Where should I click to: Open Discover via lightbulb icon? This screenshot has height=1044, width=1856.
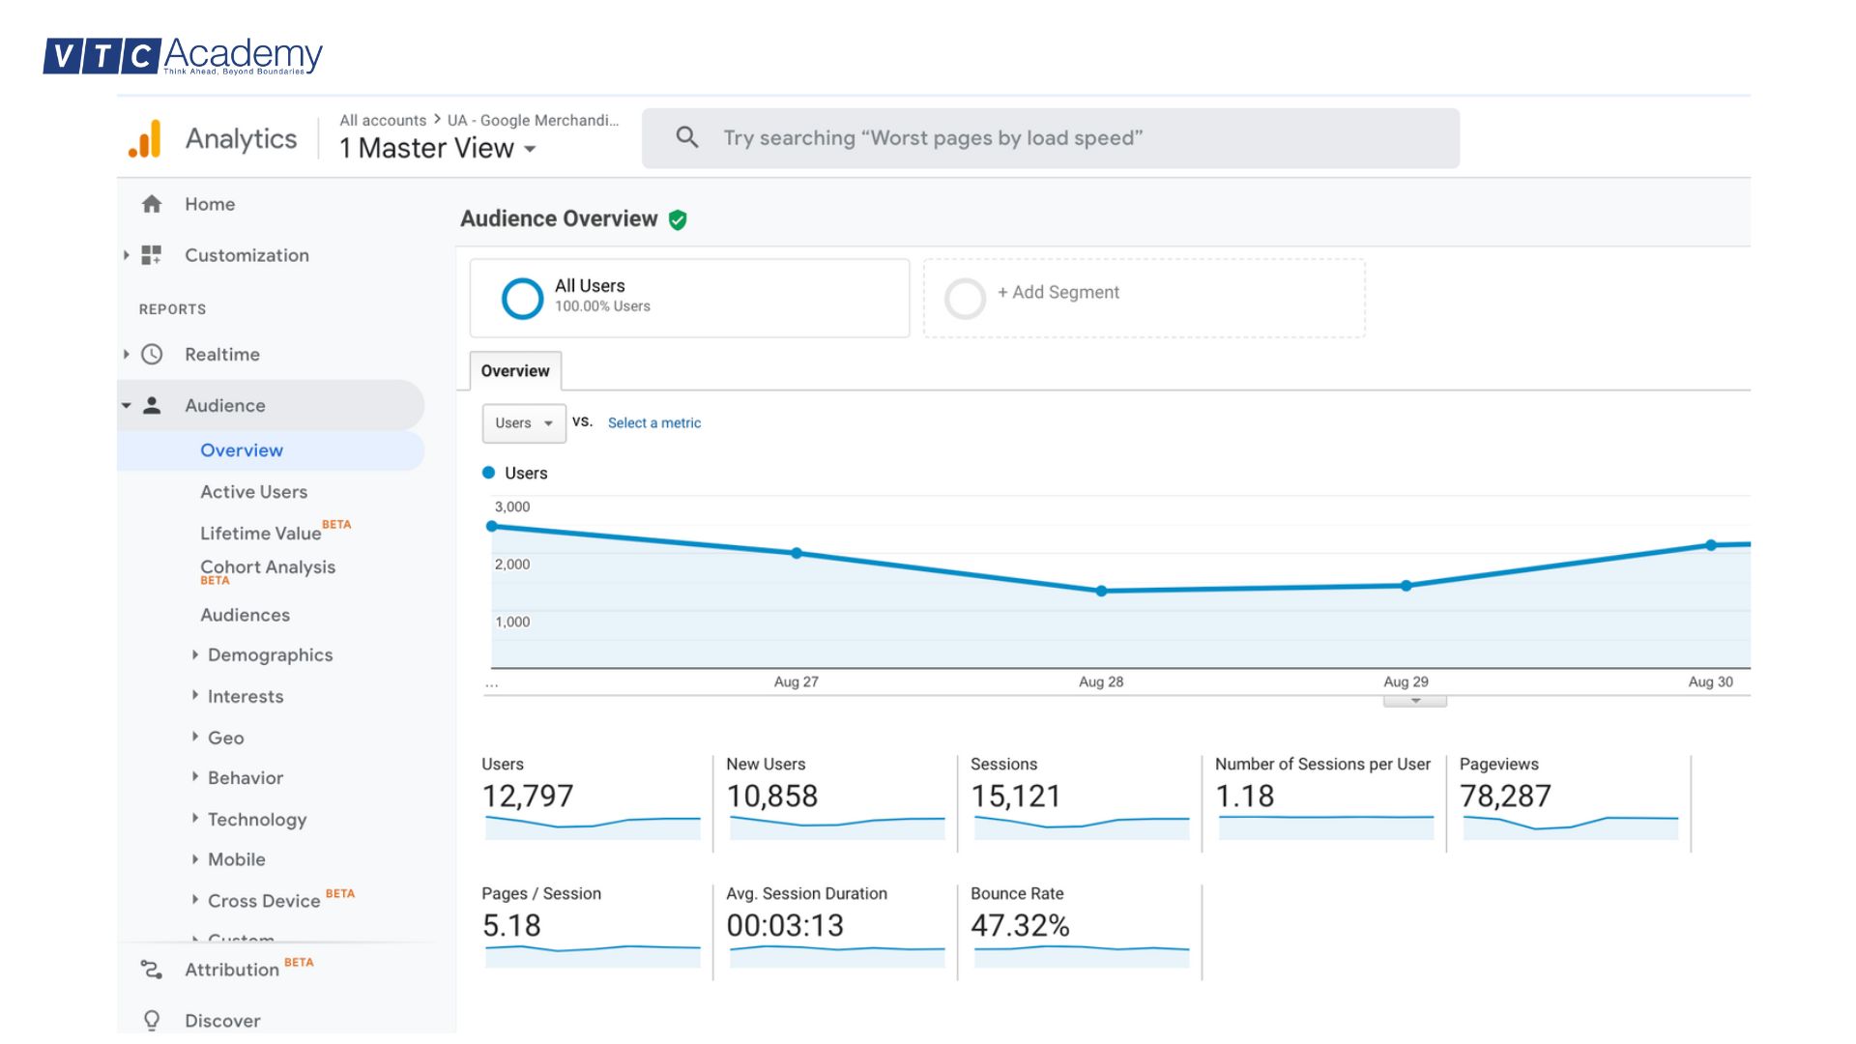coord(152,1020)
